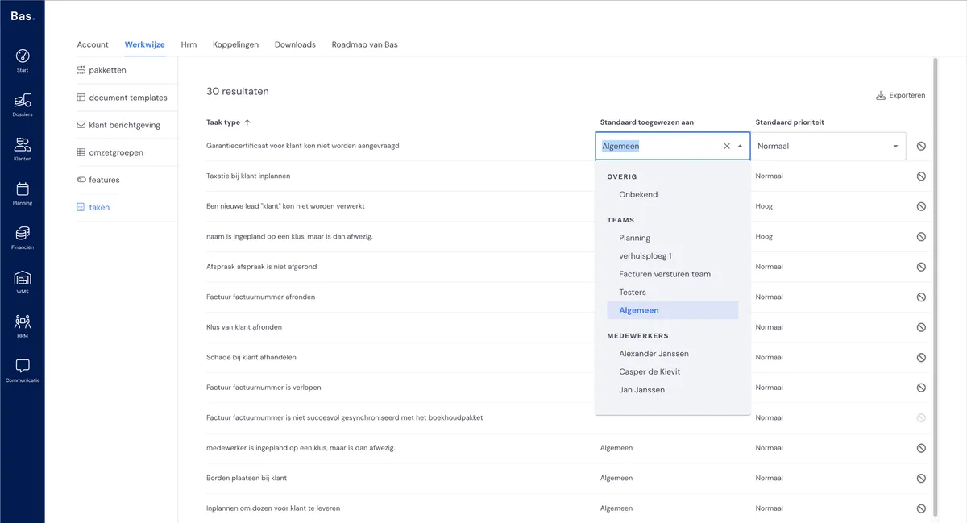The width and height of the screenshot is (967, 523).
Task: Disable the naam is ingepland row
Action: tap(921, 236)
